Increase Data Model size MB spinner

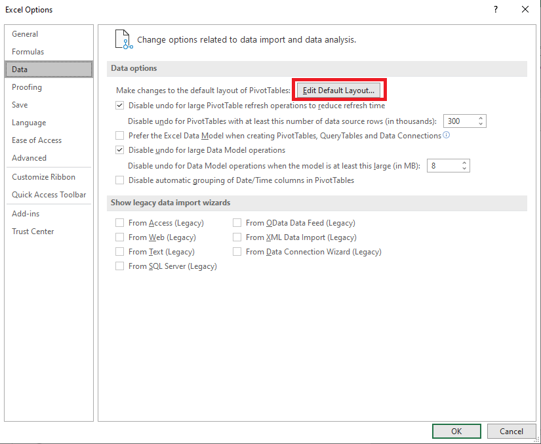(464, 163)
